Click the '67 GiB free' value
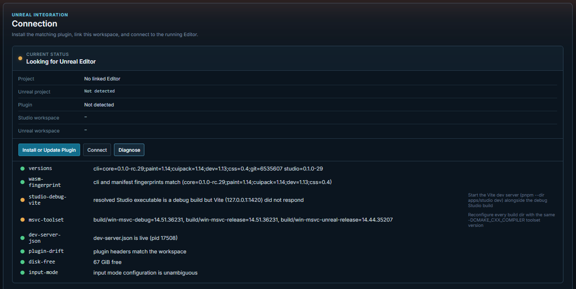The width and height of the screenshot is (576, 289). point(107,262)
